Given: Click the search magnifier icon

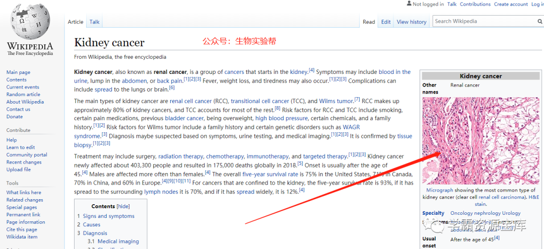Looking at the screenshot, I should pos(540,22).
